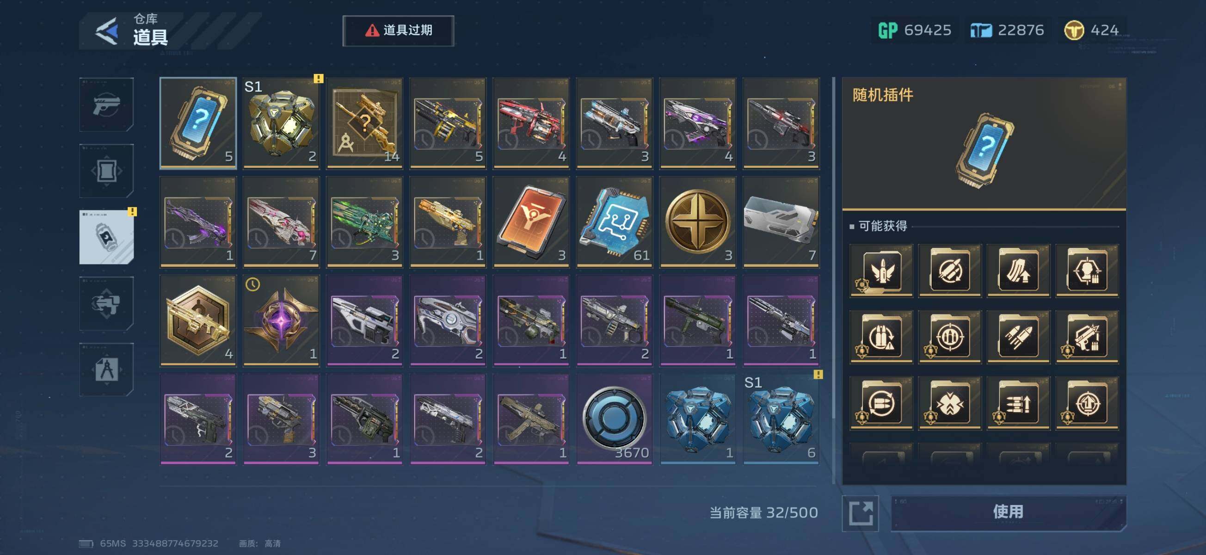Select the gold cross coin item

698,222
